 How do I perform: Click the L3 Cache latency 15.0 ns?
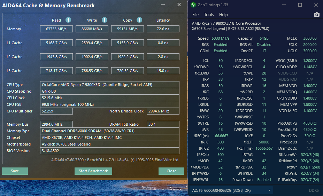[163, 71]
